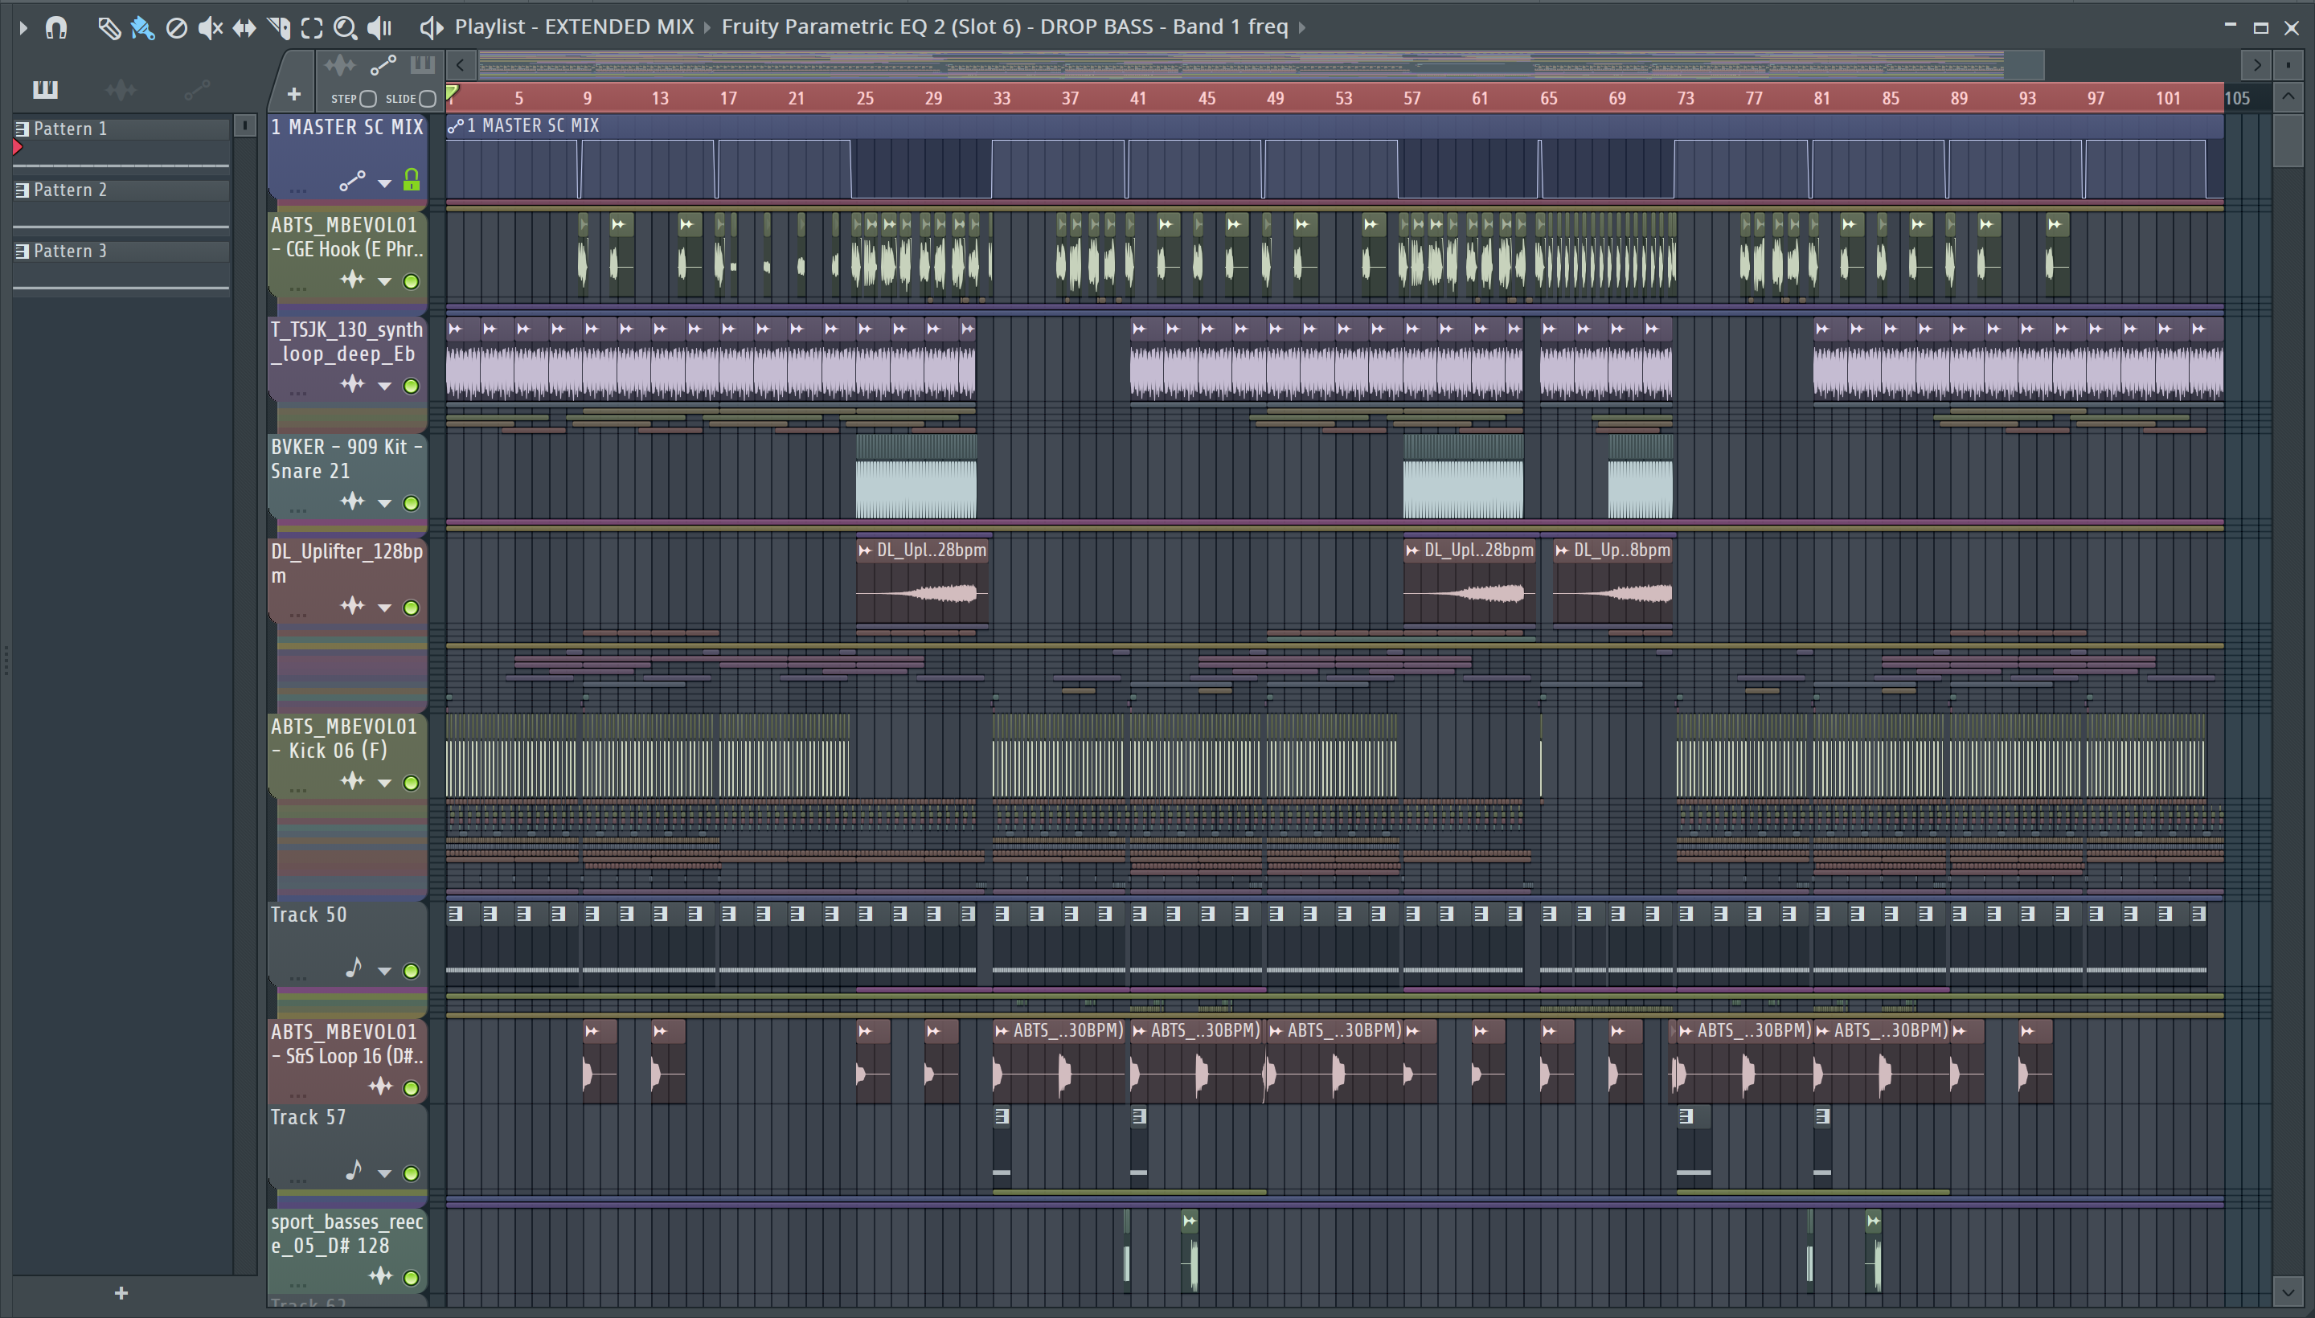
Task: Toggle the lock on 1 MASTER SC MIX track
Action: [x=411, y=181]
